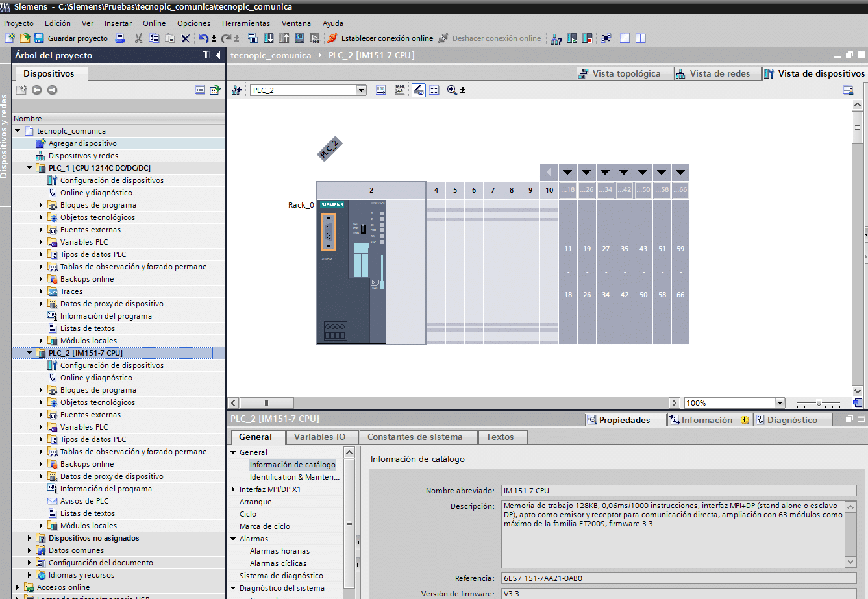Expand Datos comunes in project tree
This screenshot has height=599, width=868.
pyautogui.click(x=29, y=550)
